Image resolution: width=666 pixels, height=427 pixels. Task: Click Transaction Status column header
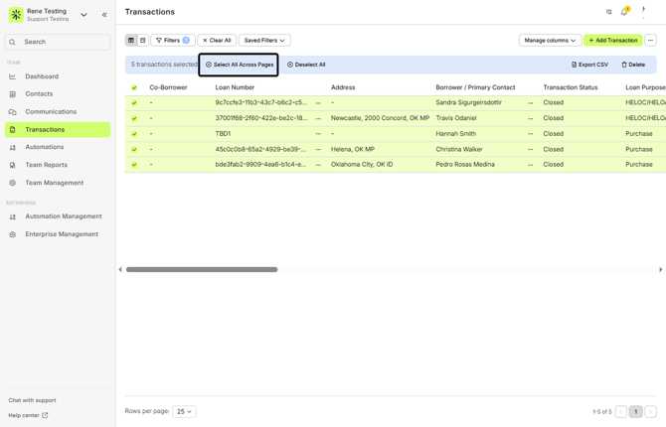tap(570, 87)
